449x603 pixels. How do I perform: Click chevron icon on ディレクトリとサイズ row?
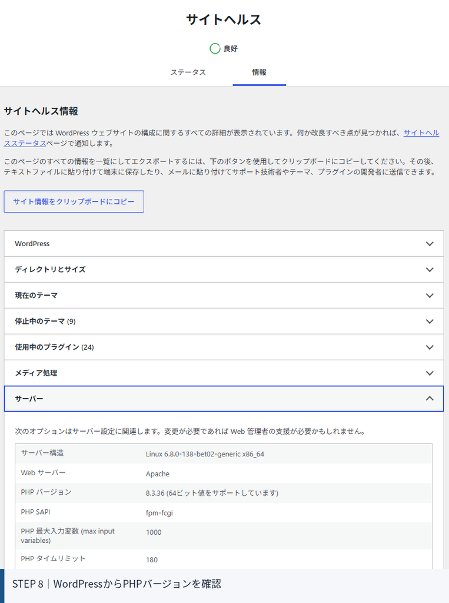(x=430, y=270)
